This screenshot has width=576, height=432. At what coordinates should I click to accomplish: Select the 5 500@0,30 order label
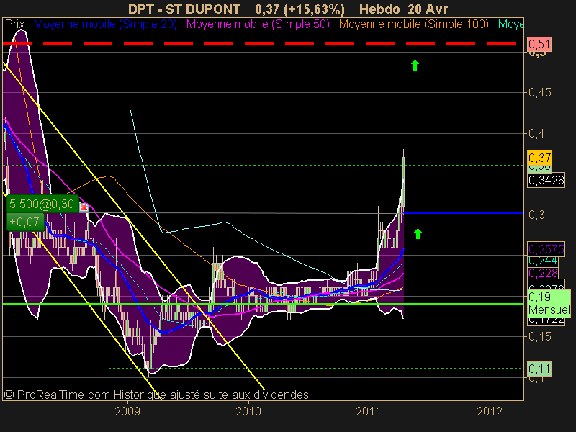pos(42,204)
